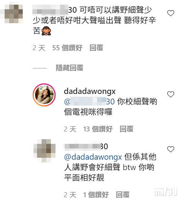Open bottom replier's username ending in 30
The width and height of the screenshot is (185, 203).
[86, 147]
